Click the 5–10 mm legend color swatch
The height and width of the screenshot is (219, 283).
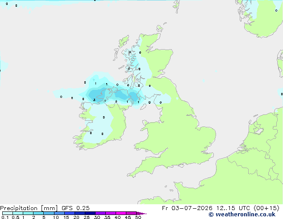(x=49, y=213)
